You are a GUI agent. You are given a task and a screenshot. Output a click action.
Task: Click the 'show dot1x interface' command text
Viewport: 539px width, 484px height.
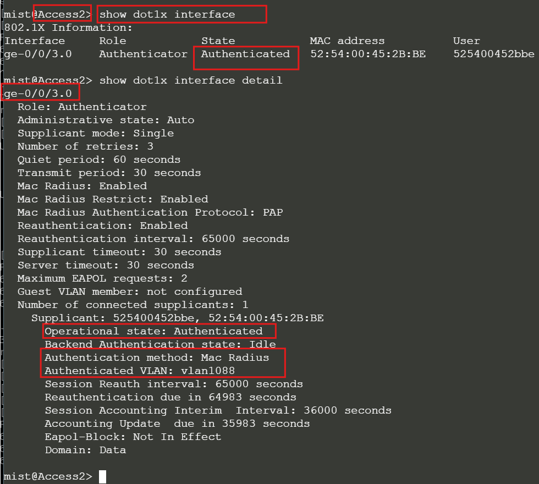[x=167, y=14]
